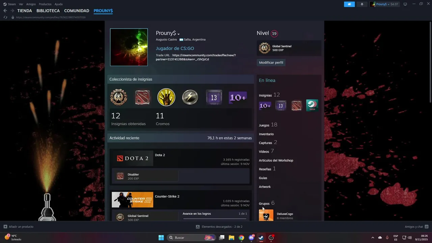432x243 pixels.
Task: Open the Productos menu
Action: (45, 4)
